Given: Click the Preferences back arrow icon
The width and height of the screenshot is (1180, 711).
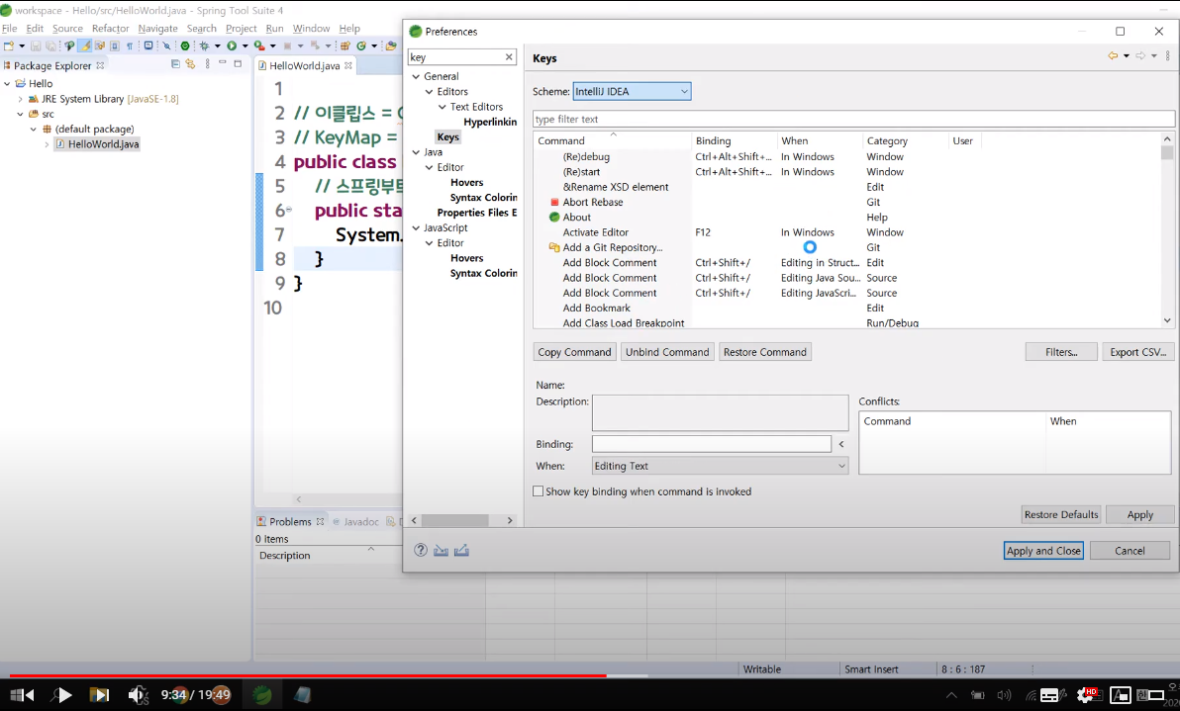Looking at the screenshot, I should [x=1113, y=55].
